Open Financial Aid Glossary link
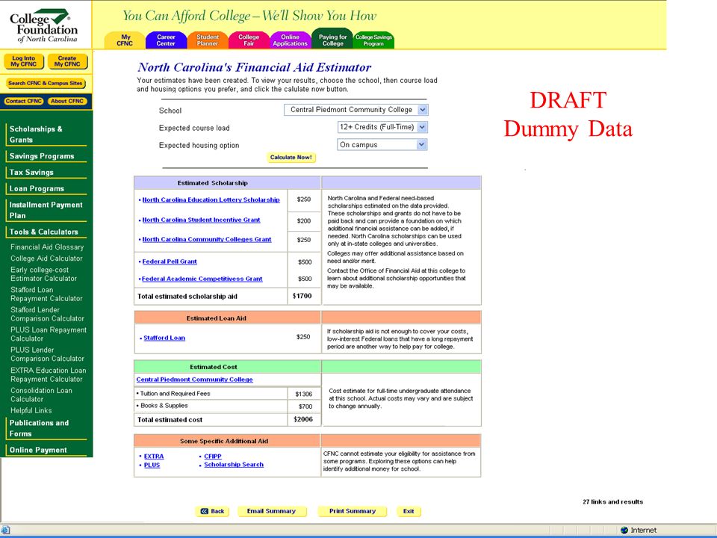Screen dimensions: 717x538 47,247
